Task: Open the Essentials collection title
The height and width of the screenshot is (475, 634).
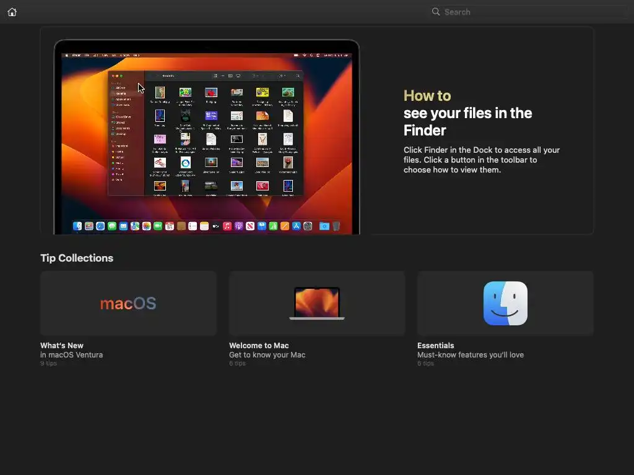Action: click(x=435, y=345)
